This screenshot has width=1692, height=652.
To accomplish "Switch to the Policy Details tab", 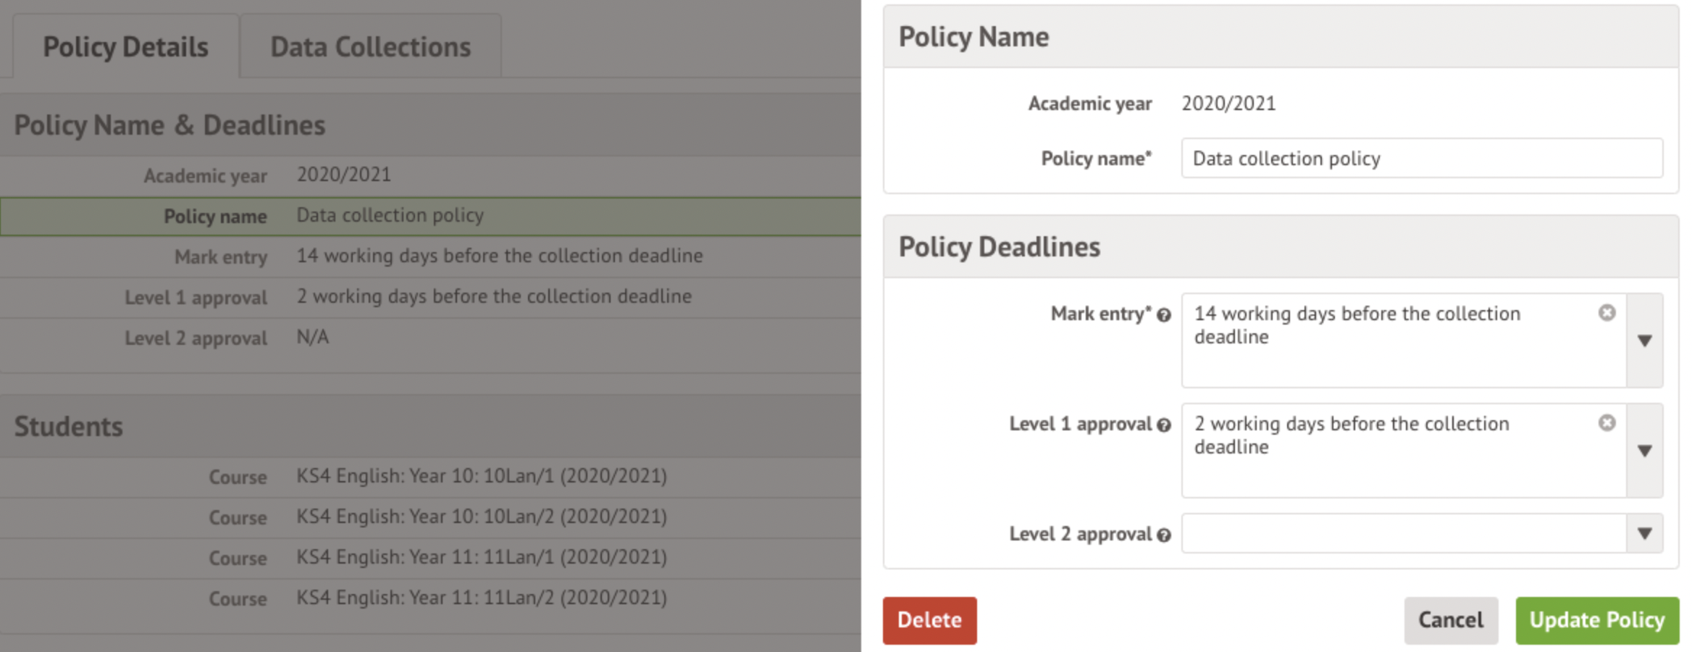I will tap(125, 47).
